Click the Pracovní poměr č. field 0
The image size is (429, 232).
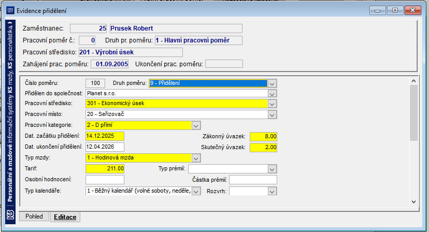[x=87, y=40]
